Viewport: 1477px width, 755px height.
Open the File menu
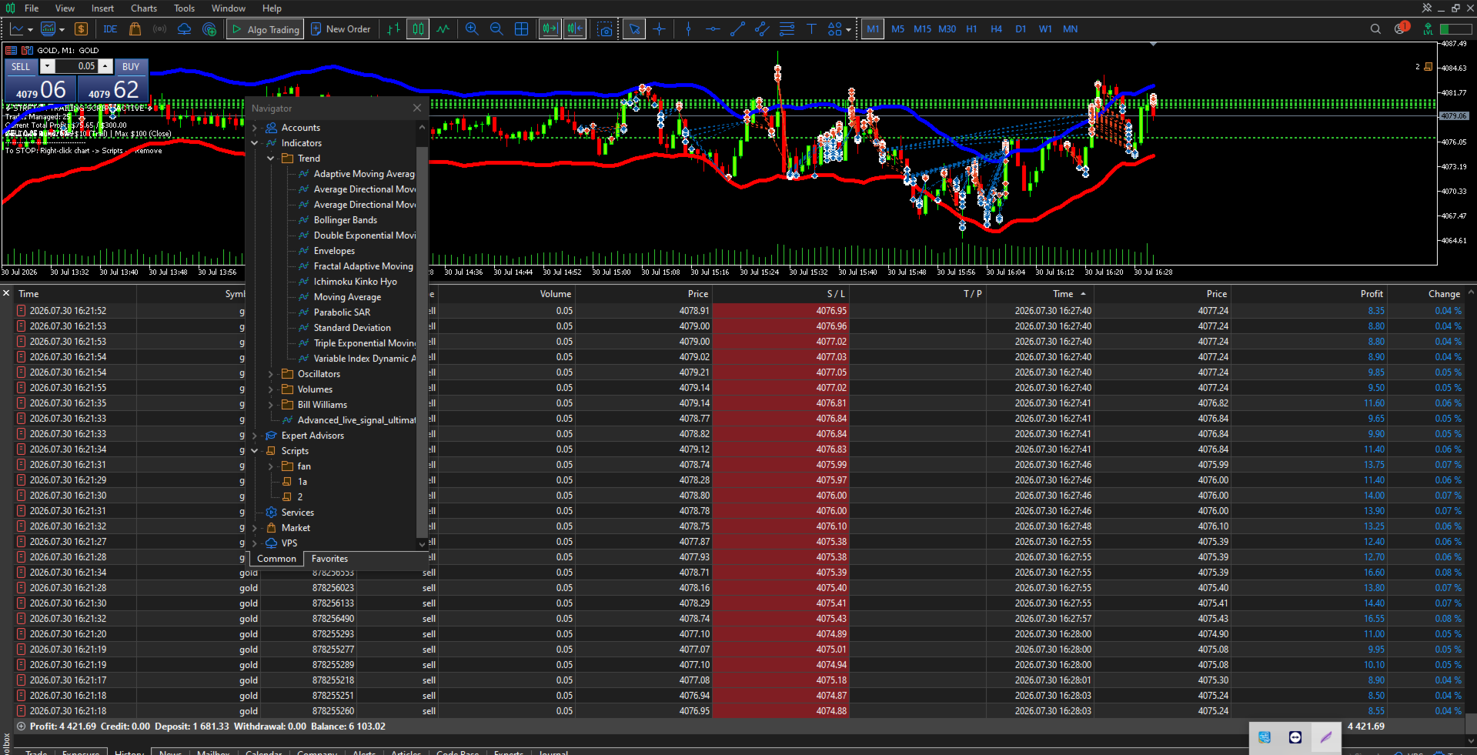(x=32, y=8)
